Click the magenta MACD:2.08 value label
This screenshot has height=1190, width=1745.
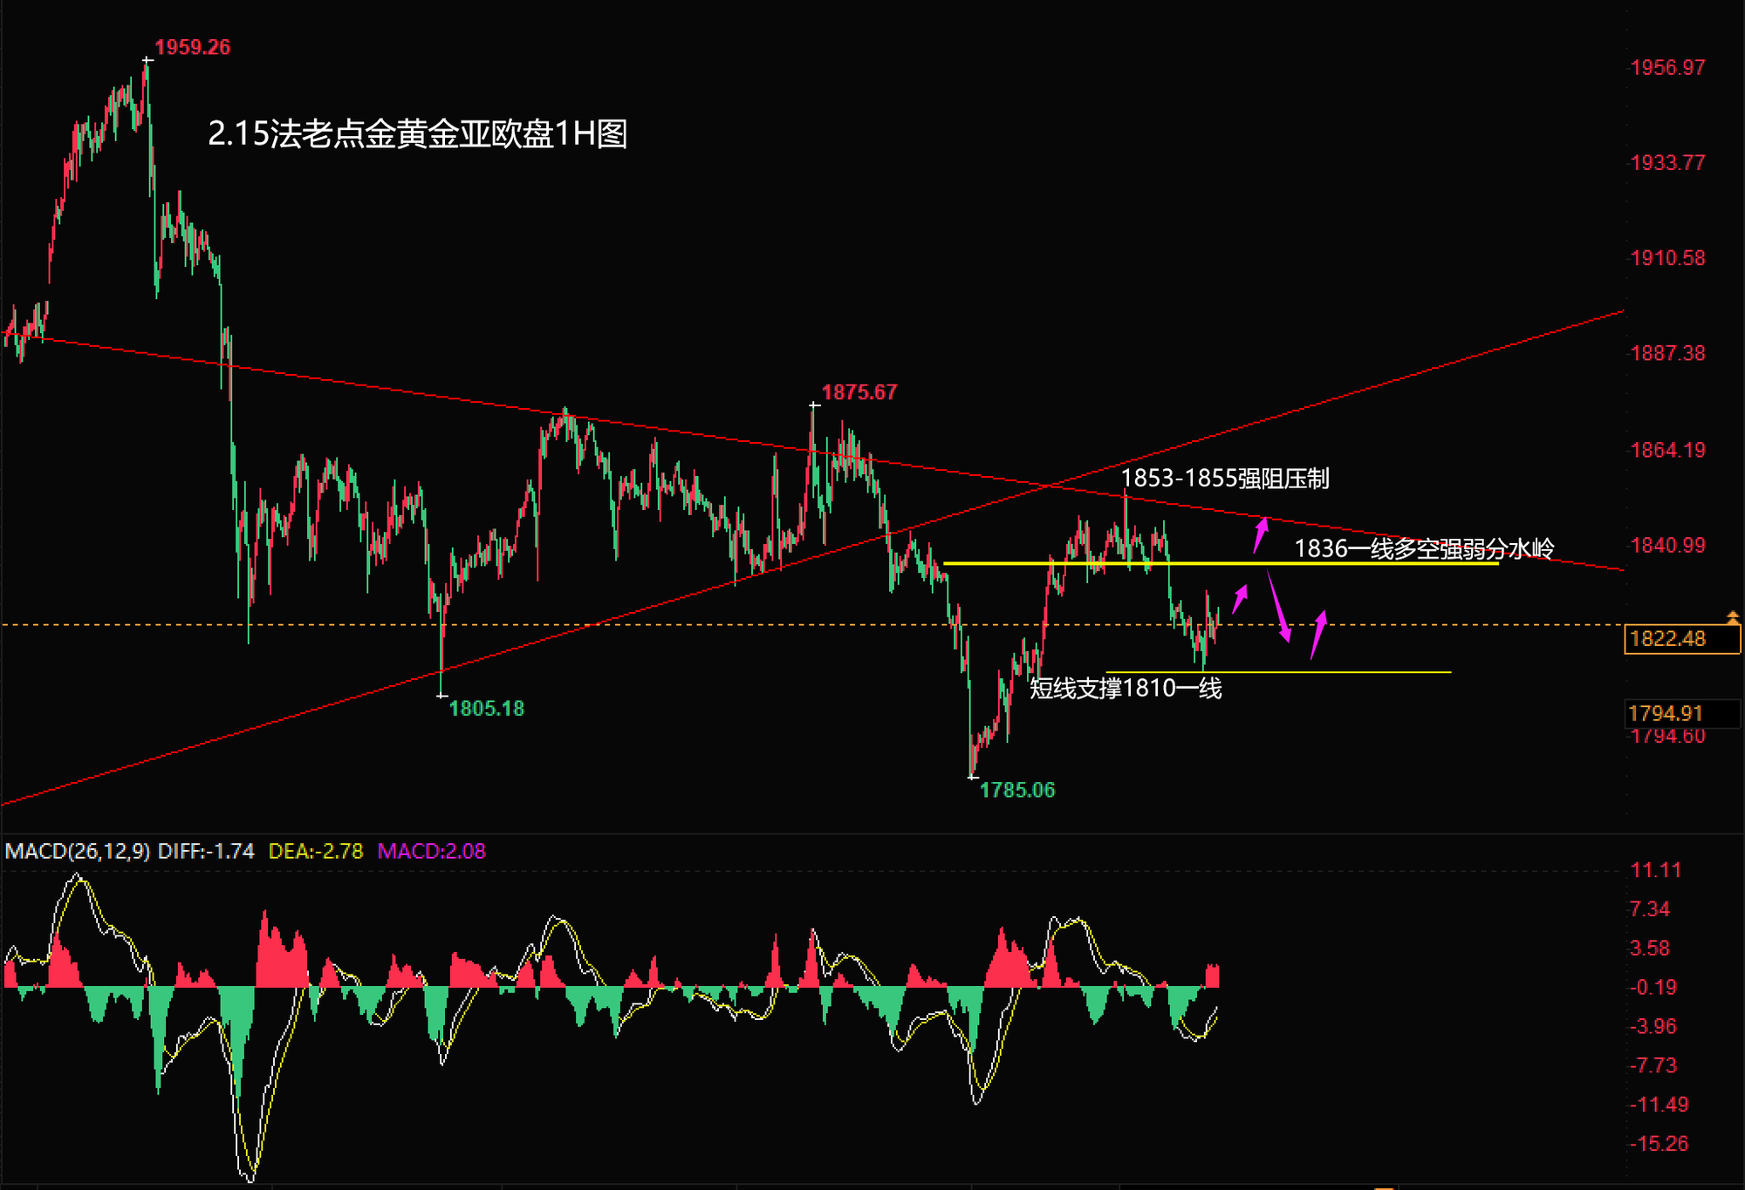pos(431,851)
